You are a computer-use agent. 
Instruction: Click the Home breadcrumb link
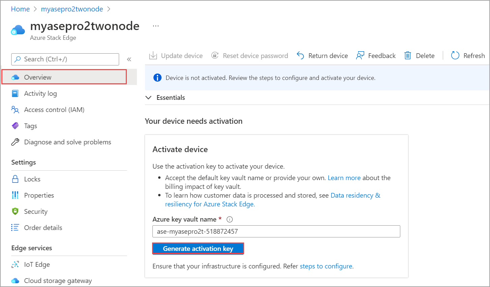(20, 9)
